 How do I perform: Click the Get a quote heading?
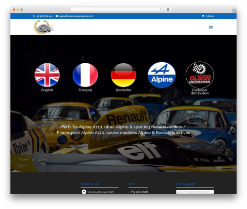coord(186,184)
